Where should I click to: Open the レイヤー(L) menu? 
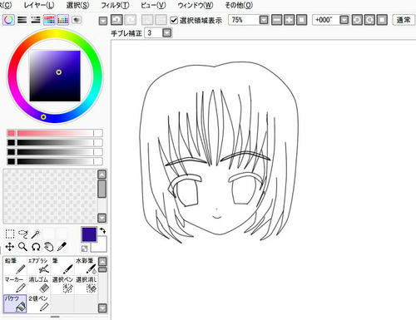[x=39, y=5]
